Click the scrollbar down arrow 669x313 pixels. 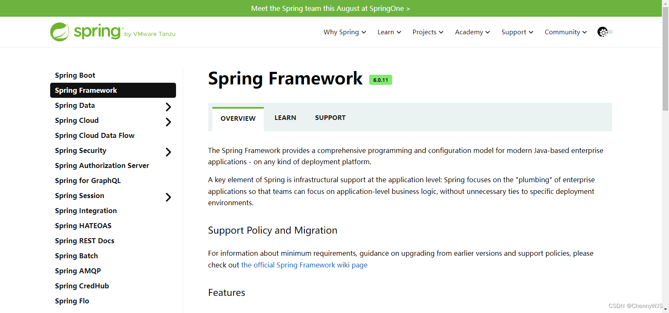tap(665, 310)
